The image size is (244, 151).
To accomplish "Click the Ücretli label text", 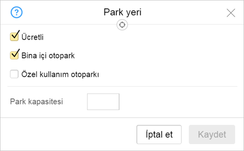I will [x=33, y=37].
